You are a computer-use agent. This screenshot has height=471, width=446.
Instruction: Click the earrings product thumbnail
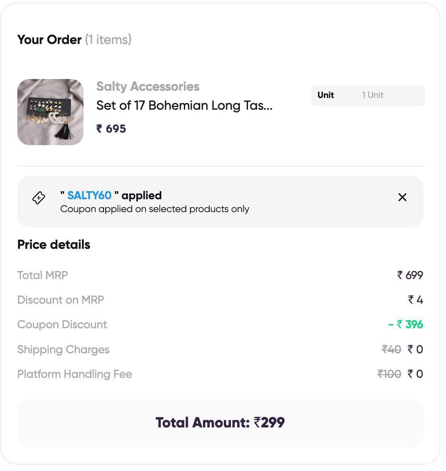(50, 112)
